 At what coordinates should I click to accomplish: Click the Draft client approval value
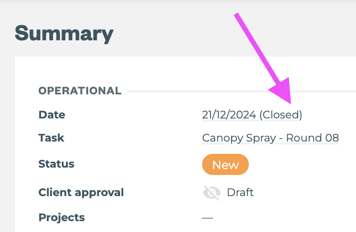point(240,192)
